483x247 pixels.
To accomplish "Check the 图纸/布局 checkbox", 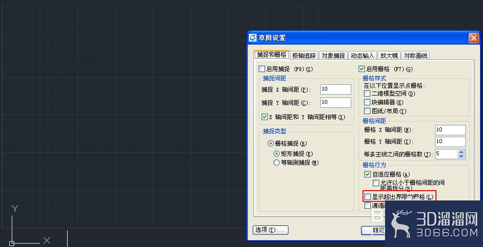I will pos(367,111).
